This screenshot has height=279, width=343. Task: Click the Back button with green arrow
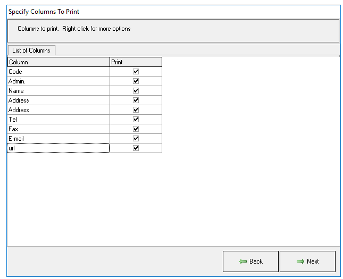point(250,261)
